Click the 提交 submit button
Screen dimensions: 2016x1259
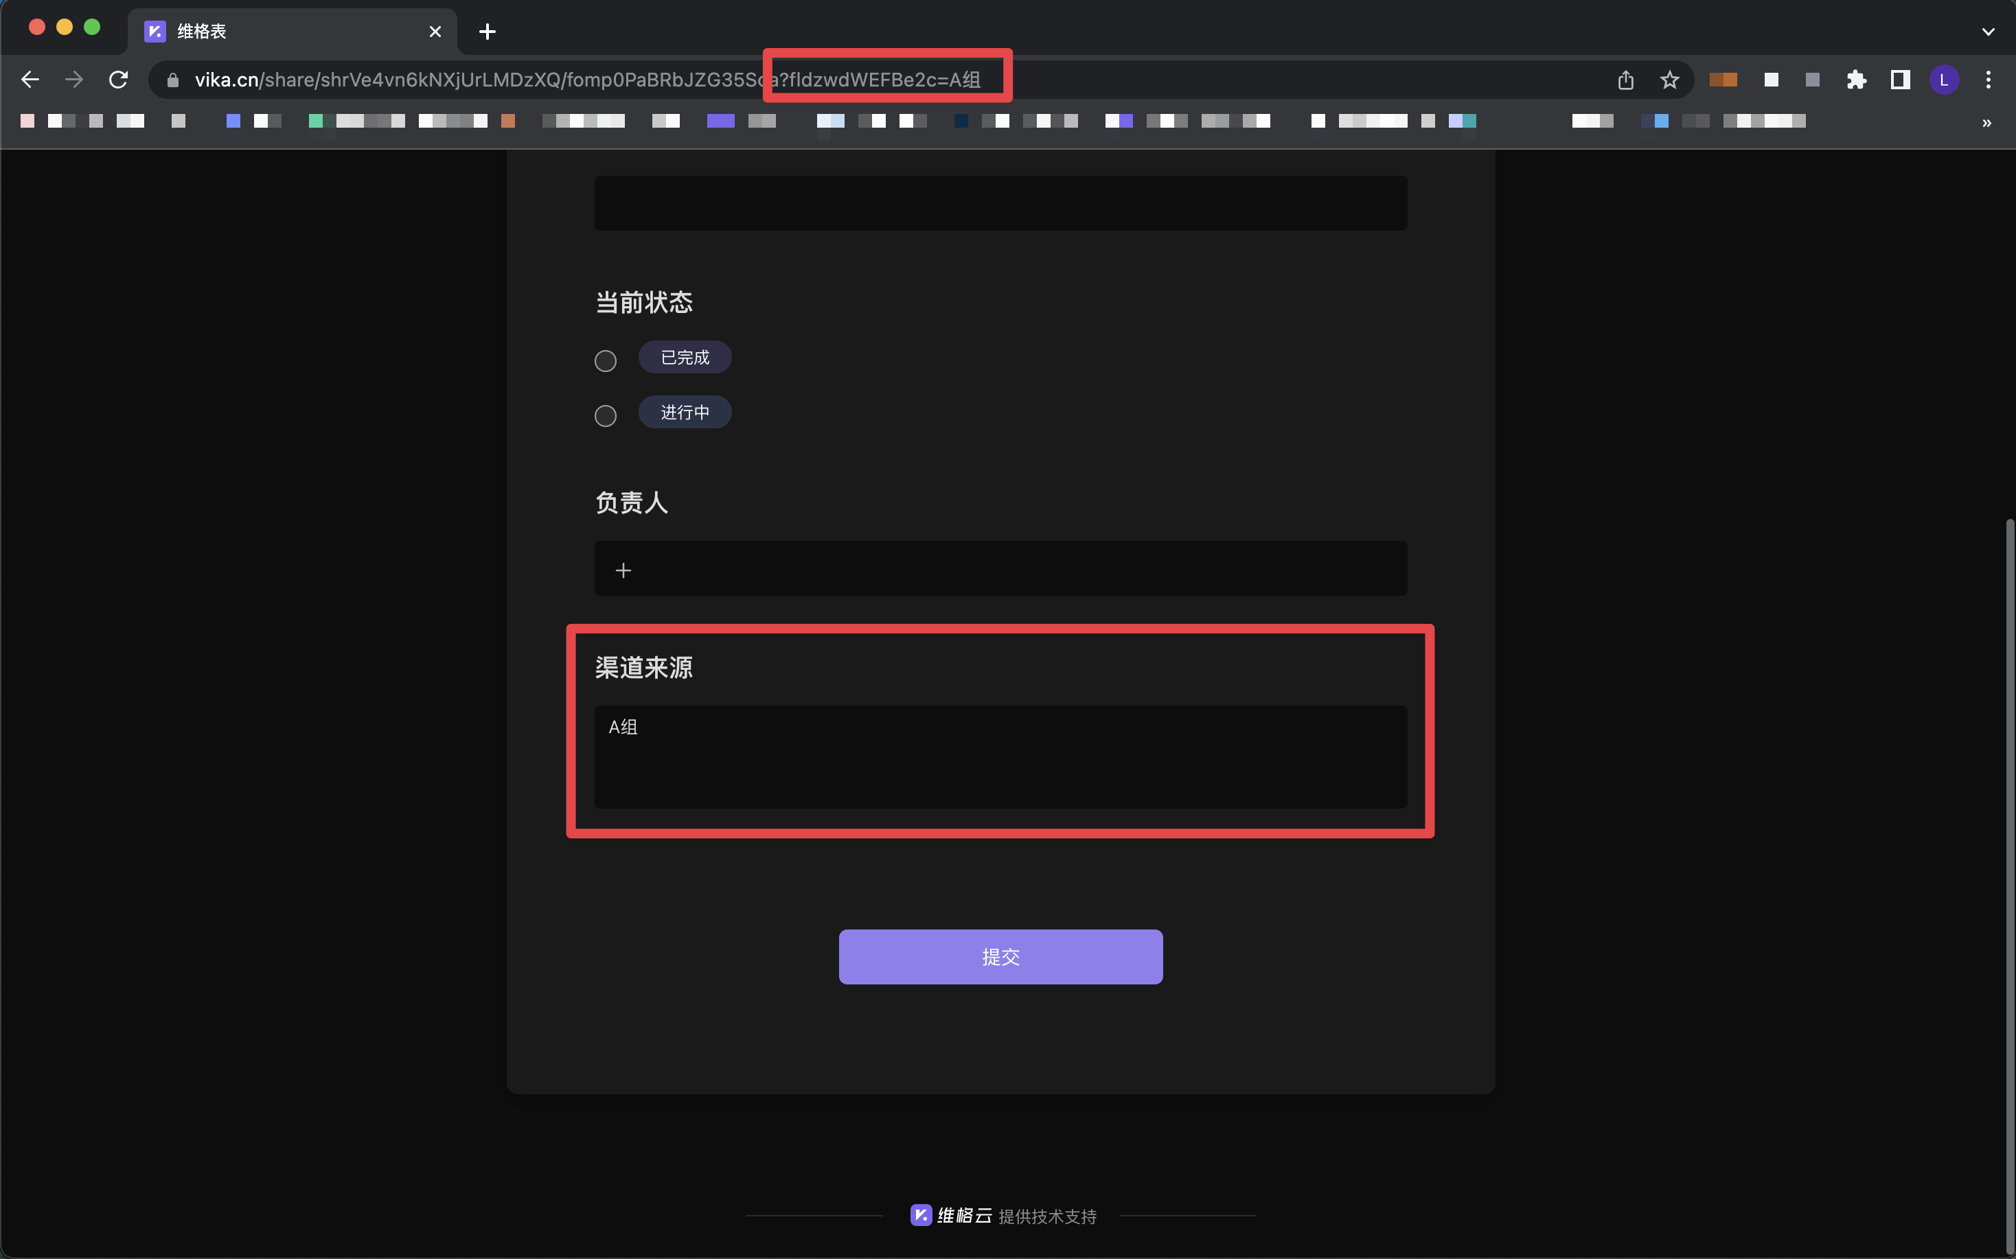[x=1000, y=957]
